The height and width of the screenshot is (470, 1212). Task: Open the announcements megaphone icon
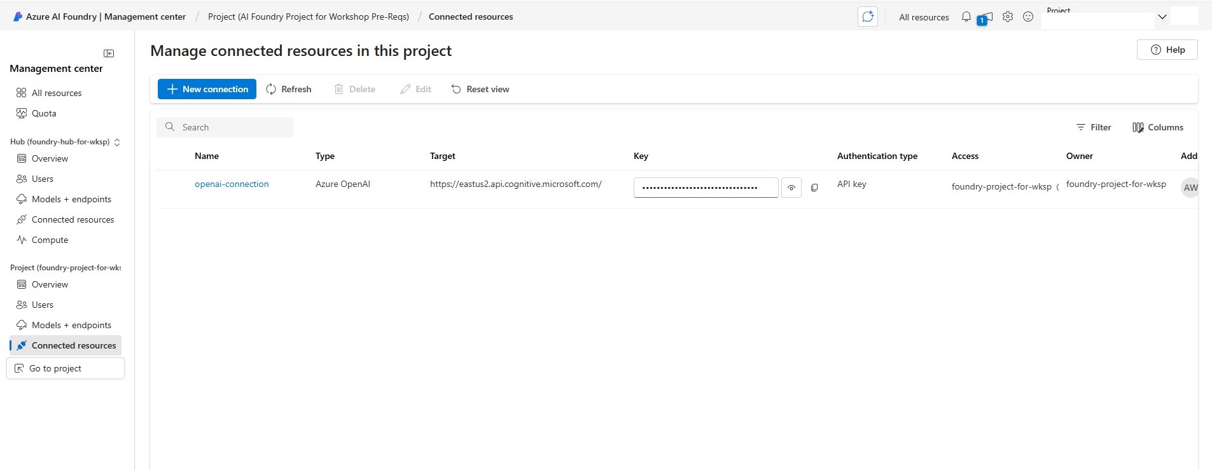pos(986,18)
